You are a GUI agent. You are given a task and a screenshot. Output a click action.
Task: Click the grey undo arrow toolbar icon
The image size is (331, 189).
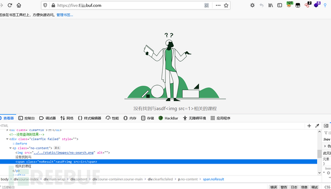[x=261, y=5]
